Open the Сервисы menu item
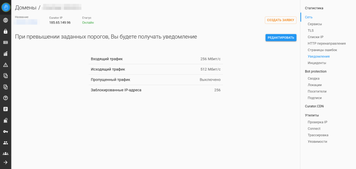356x169 pixels. (315, 24)
